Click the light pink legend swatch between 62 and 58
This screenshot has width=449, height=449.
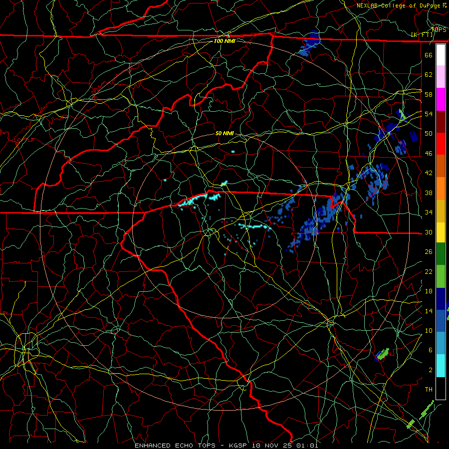click(x=441, y=76)
